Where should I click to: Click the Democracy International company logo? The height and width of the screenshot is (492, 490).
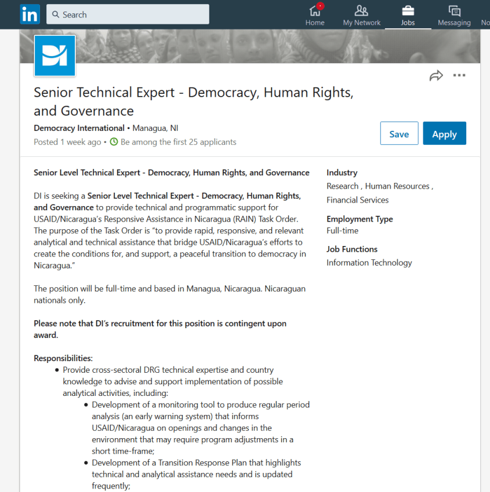(55, 56)
